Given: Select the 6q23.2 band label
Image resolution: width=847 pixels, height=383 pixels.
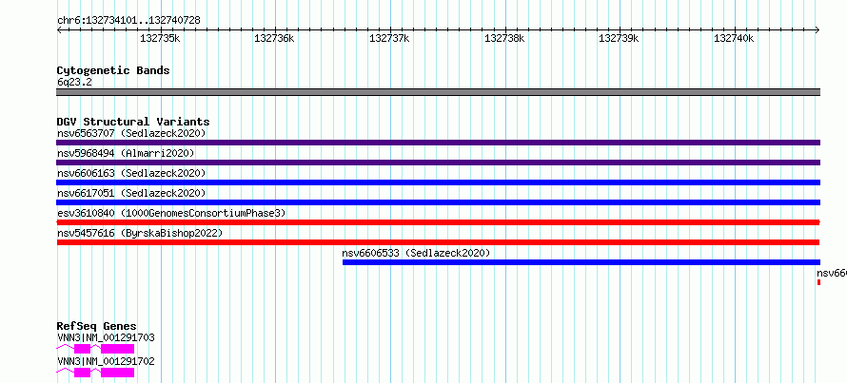Looking at the screenshot, I should [x=74, y=82].
